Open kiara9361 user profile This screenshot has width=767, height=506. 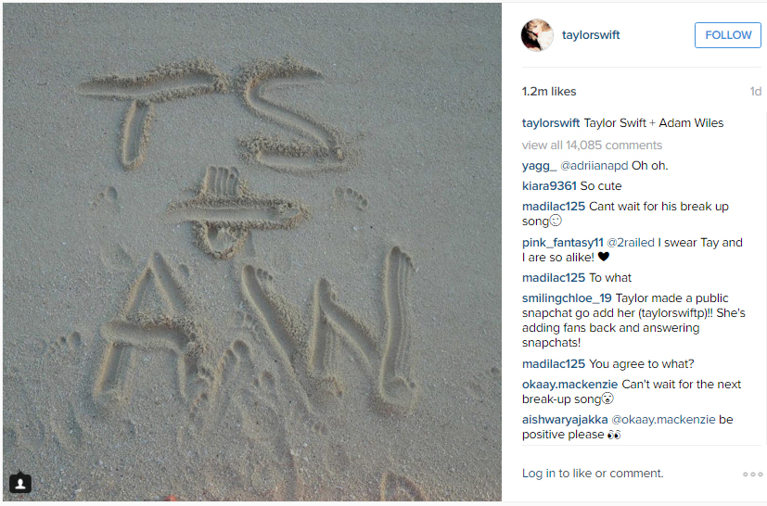pos(549,186)
